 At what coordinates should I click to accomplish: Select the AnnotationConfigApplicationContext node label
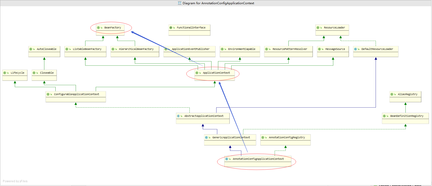point(258,159)
